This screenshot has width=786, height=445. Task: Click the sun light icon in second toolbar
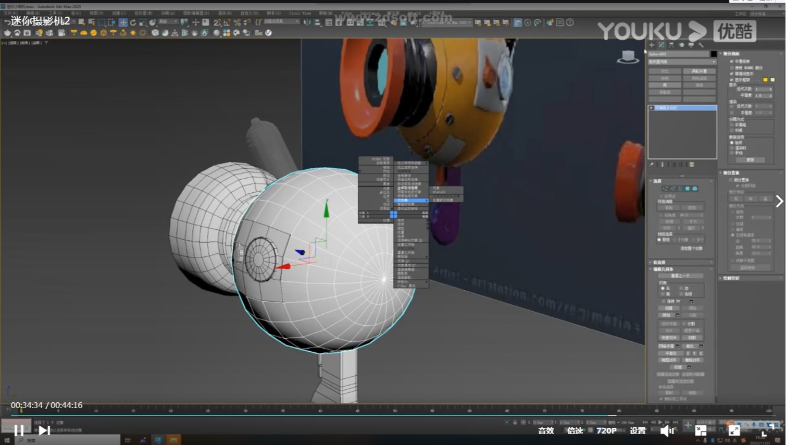click(x=133, y=33)
